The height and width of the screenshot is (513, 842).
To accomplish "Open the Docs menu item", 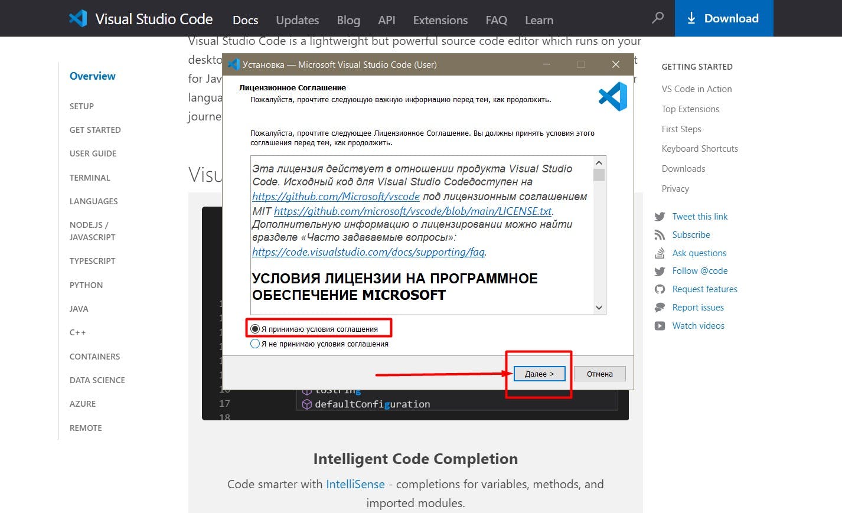I will 245,20.
